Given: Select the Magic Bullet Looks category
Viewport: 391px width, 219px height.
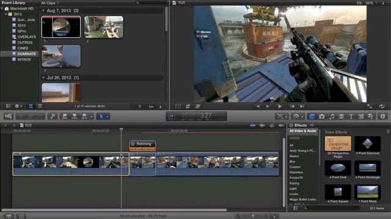Looking at the screenshot, I should (303, 200).
